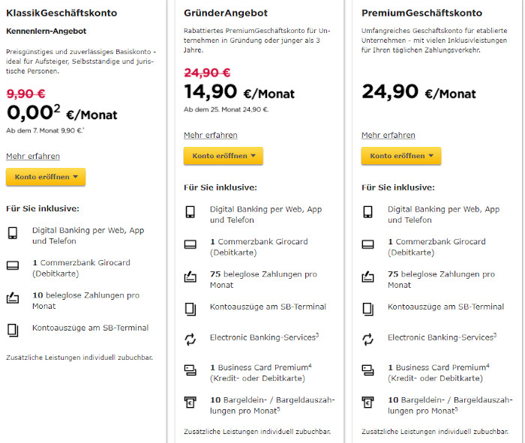The image size is (525, 443).
Task: Click the Business Card Premium icon in the PremiumGeschäftskonto column
Action: pos(368,370)
